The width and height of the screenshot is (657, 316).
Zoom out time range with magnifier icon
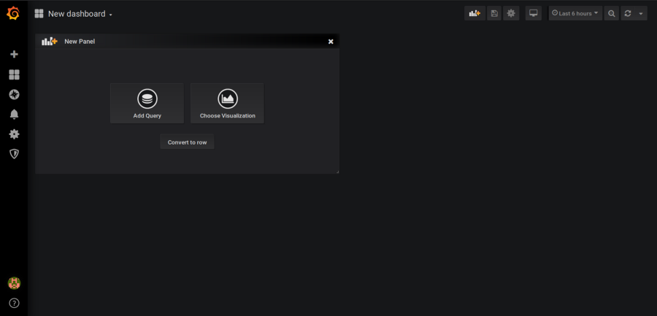611,13
